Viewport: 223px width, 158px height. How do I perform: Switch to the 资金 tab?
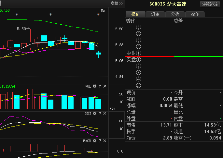click(155, 14)
